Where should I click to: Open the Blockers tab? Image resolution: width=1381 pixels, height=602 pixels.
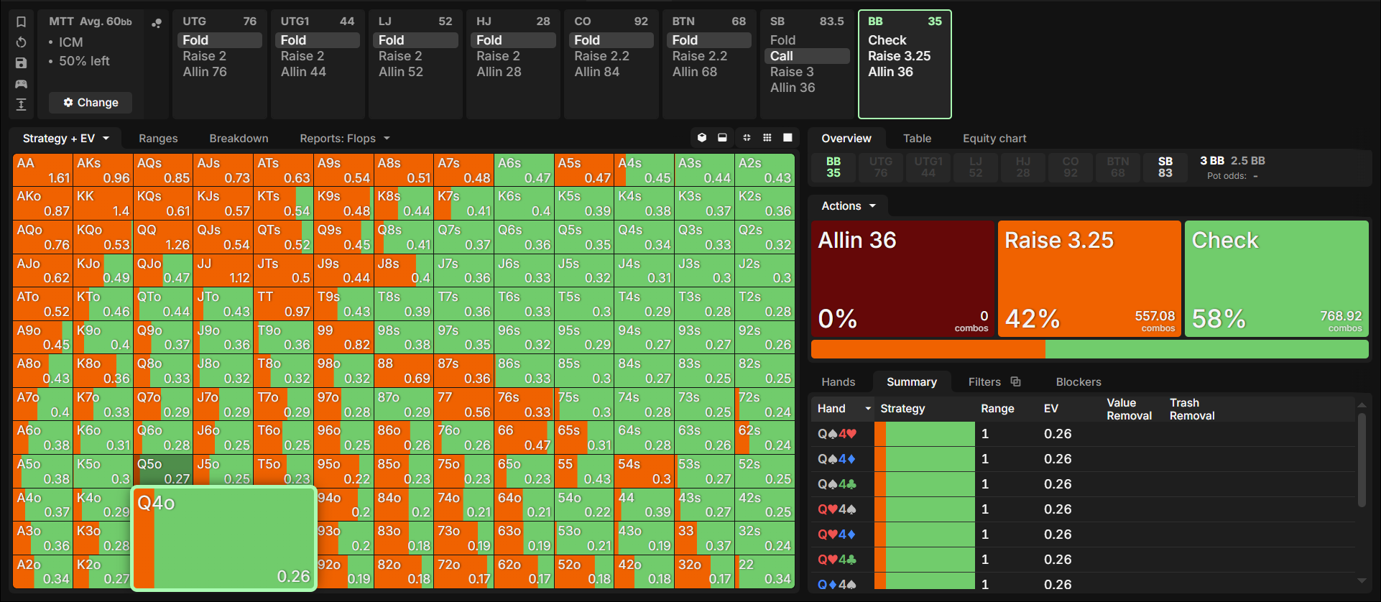(x=1079, y=382)
